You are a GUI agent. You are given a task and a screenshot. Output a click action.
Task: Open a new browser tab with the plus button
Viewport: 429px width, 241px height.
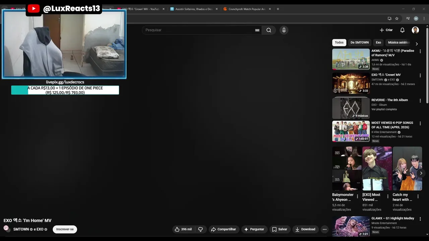pos(278,9)
